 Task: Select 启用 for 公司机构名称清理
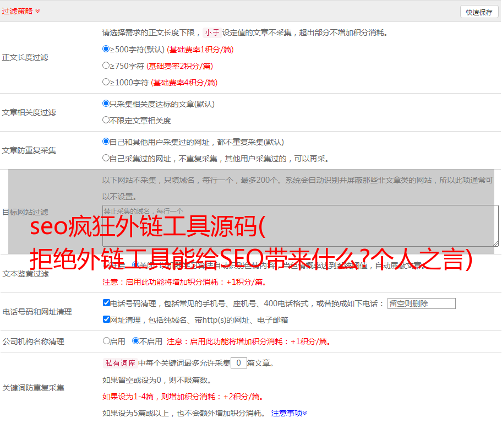coord(106,340)
